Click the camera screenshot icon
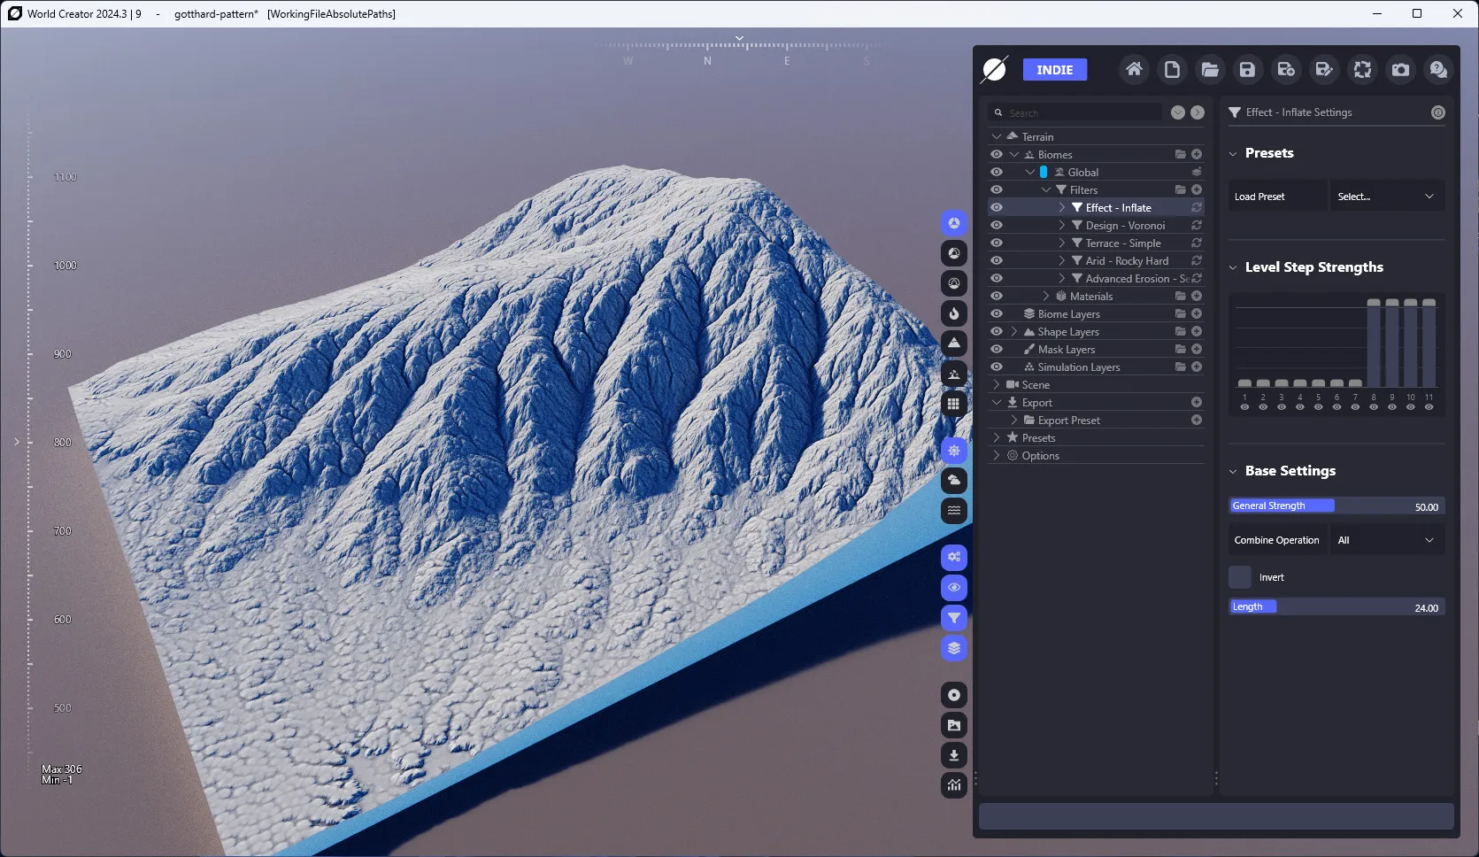Viewport: 1479px width, 857px height. tap(1400, 69)
